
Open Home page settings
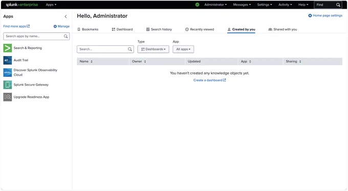325,15
